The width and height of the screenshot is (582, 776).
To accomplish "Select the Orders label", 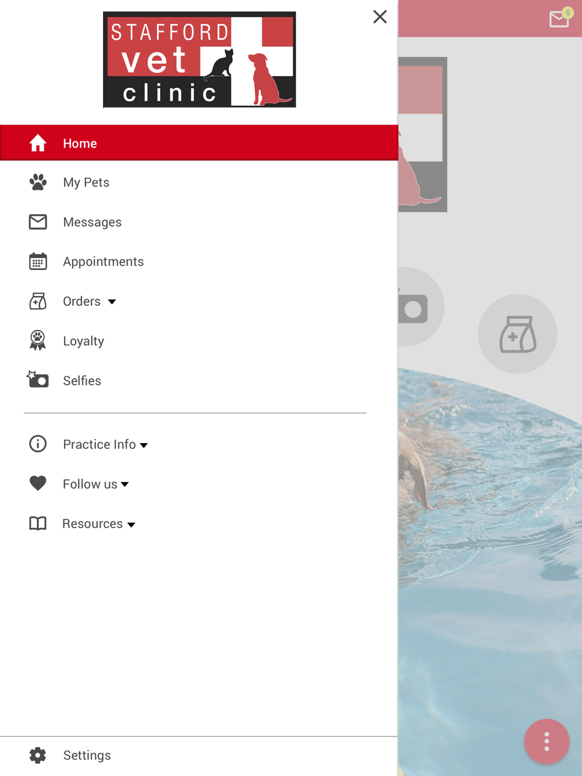I will (82, 301).
